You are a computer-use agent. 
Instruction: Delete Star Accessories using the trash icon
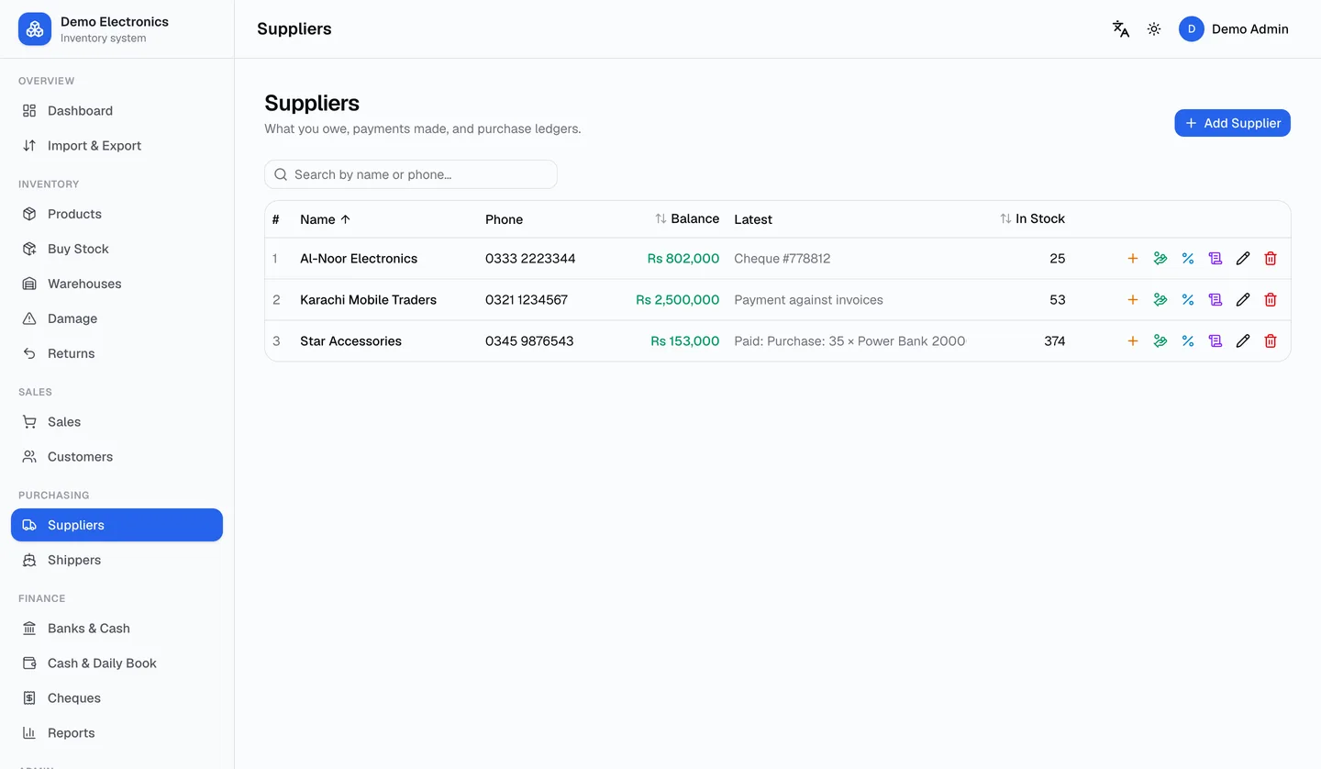(1271, 341)
